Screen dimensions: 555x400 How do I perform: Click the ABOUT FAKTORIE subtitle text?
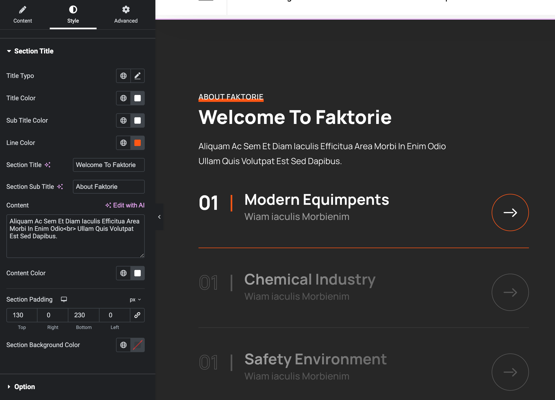click(231, 97)
